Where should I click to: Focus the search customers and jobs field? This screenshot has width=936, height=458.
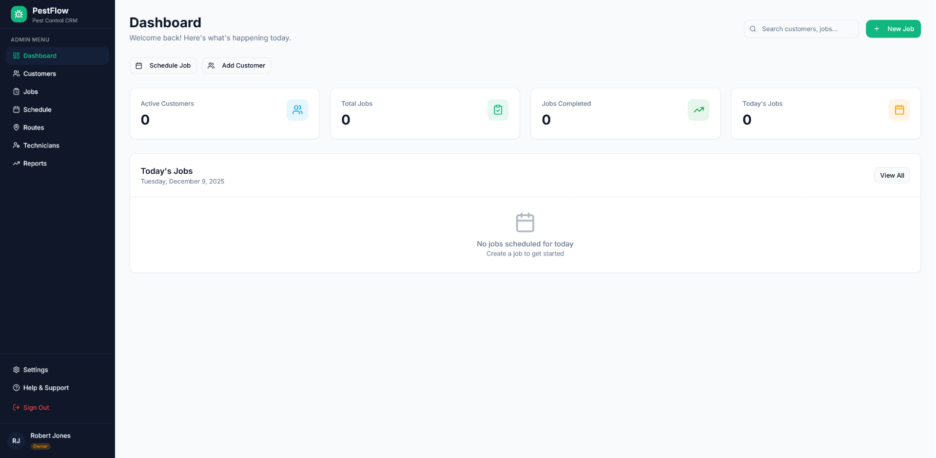pos(801,29)
